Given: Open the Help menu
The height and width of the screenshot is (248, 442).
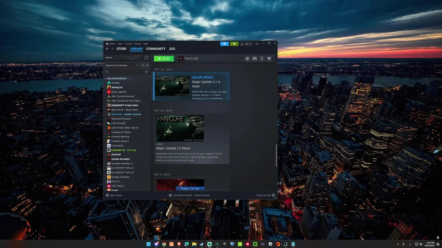Looking at the screenshot, I should 146,44.
